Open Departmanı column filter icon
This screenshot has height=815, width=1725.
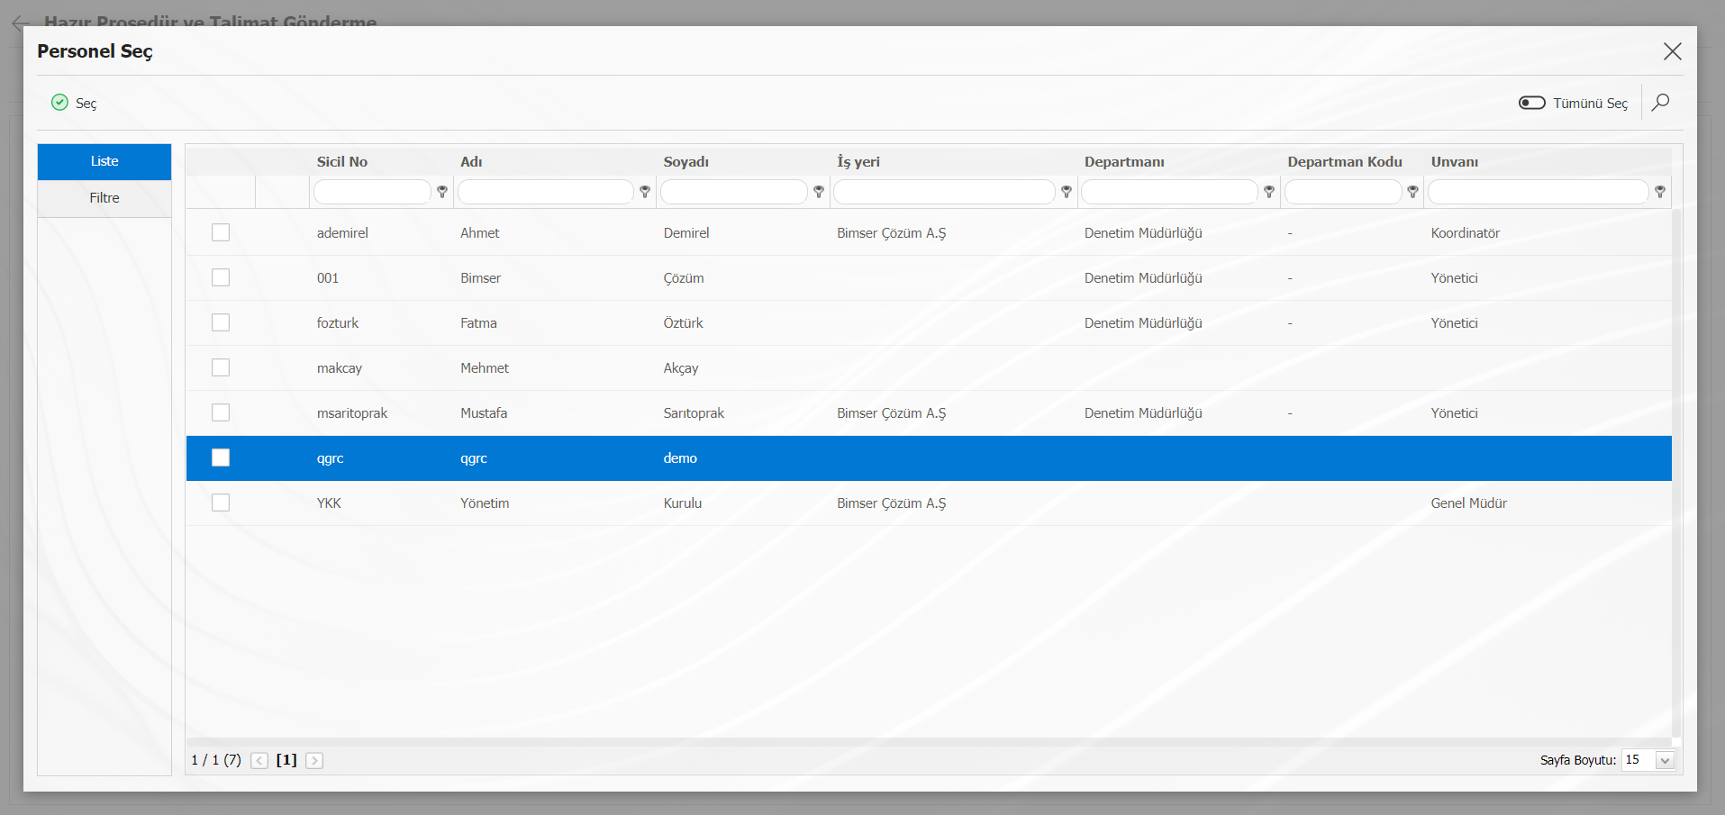[x=1269, y=192]
